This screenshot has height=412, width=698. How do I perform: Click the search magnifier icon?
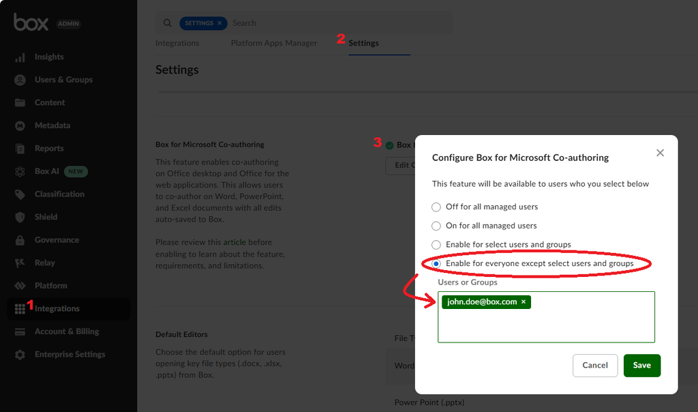tap(168, 23)
